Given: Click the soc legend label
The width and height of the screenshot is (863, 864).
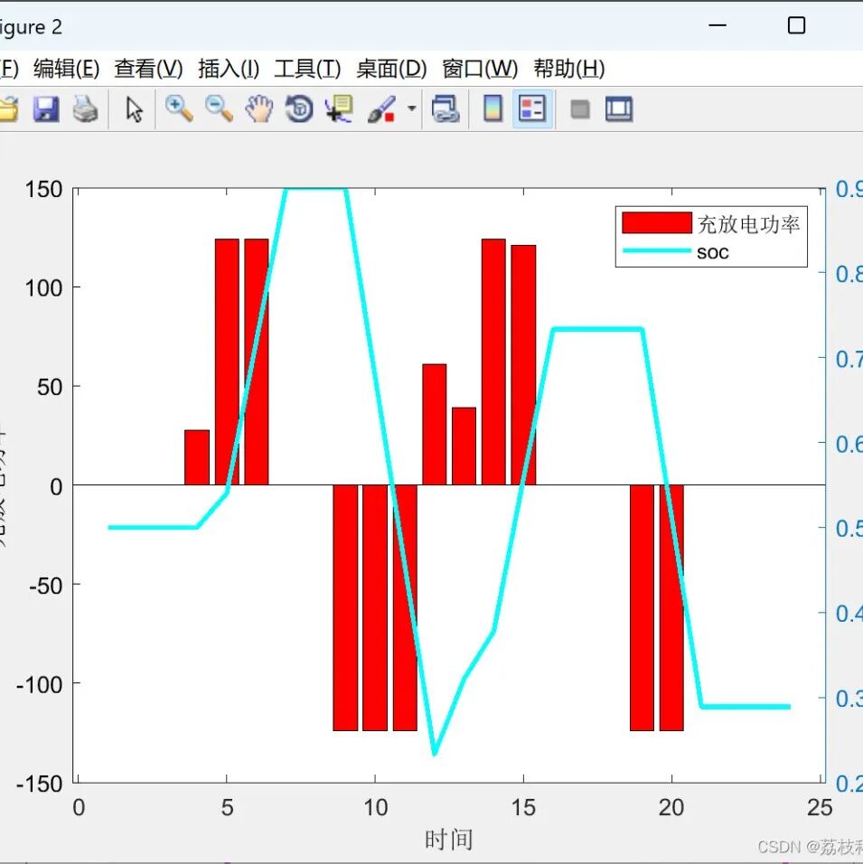Looking at the screenshot, I should click(x=713, y=253).
